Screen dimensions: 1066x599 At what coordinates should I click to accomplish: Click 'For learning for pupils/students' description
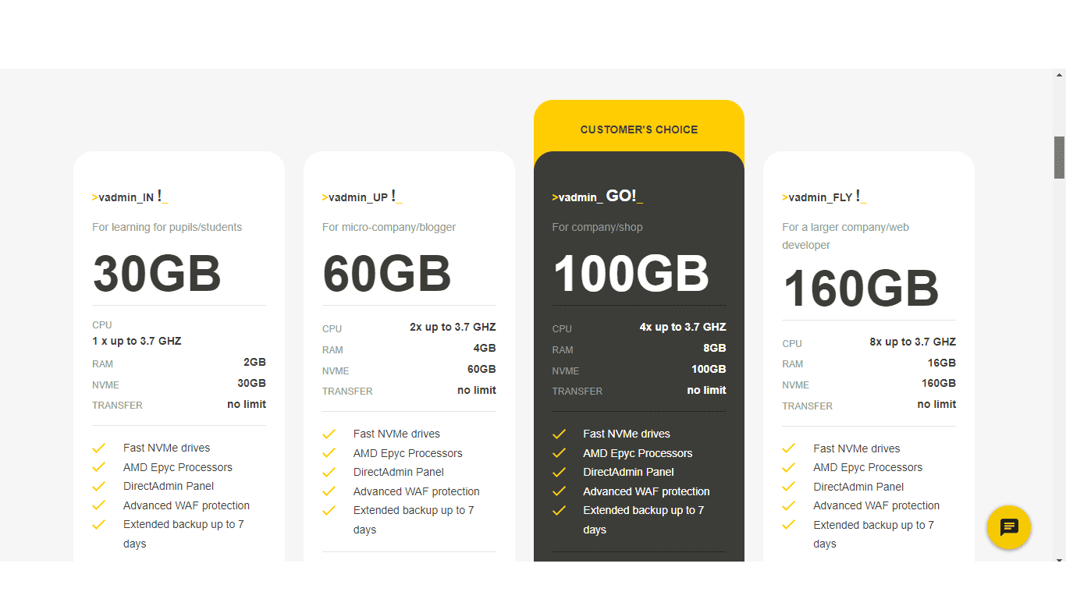[x=167, y=227]
